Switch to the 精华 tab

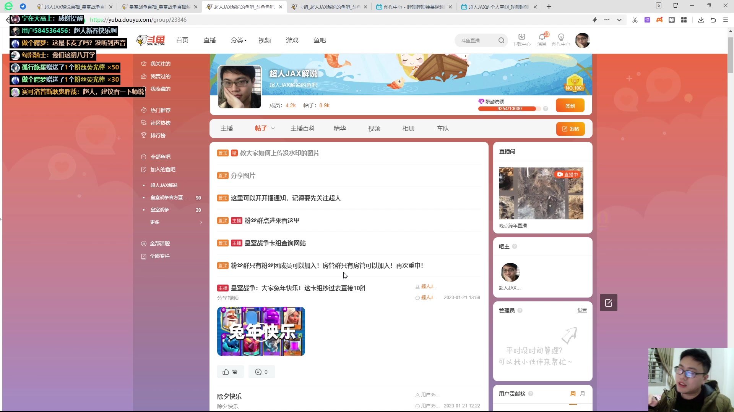click(x=340, y=129)
